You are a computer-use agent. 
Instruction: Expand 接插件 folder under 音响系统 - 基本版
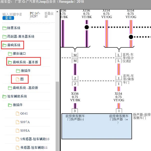[x=26, y=71]
